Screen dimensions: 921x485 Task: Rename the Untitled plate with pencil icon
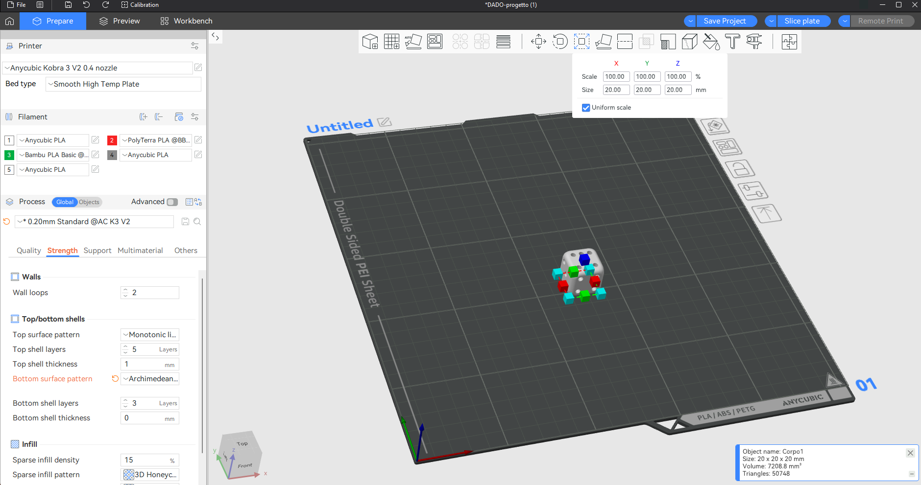[384, 121]
